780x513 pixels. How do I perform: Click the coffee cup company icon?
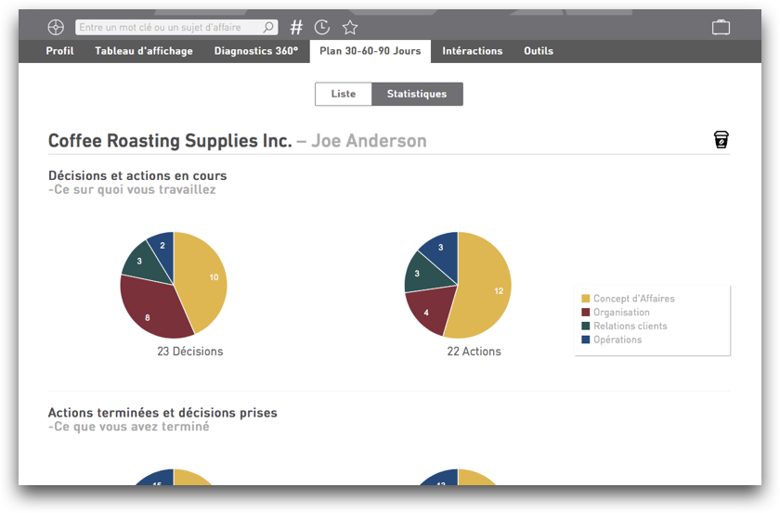pyautogui.click(x=721, y=140)
